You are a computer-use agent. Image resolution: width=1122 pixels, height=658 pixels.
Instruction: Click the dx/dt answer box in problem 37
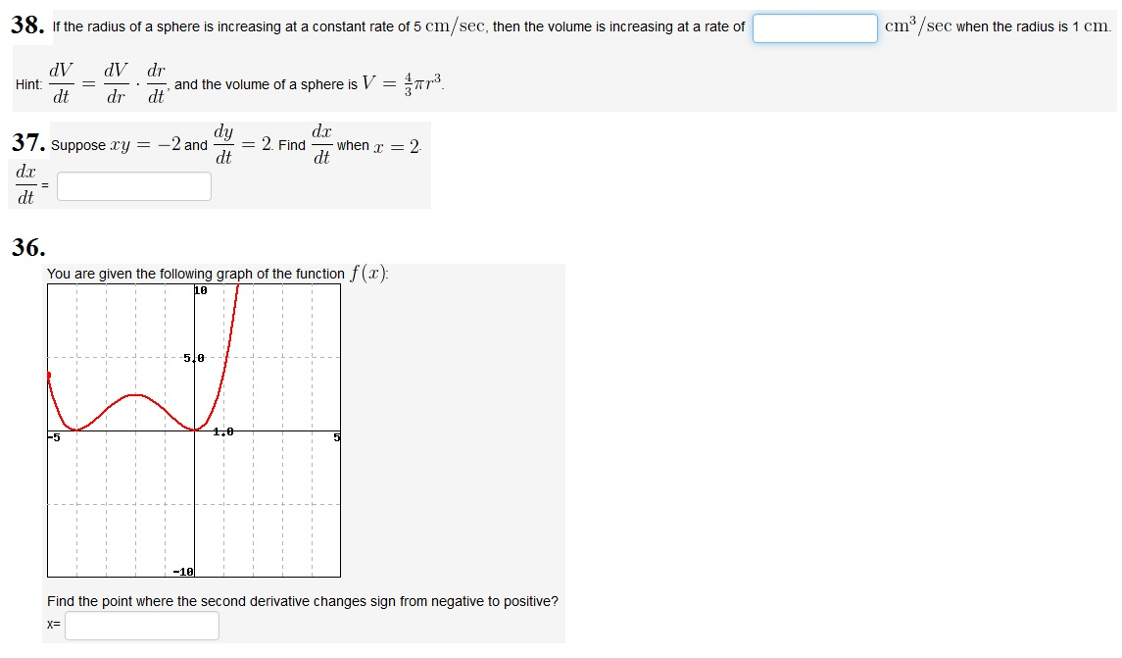click(133, 185)
